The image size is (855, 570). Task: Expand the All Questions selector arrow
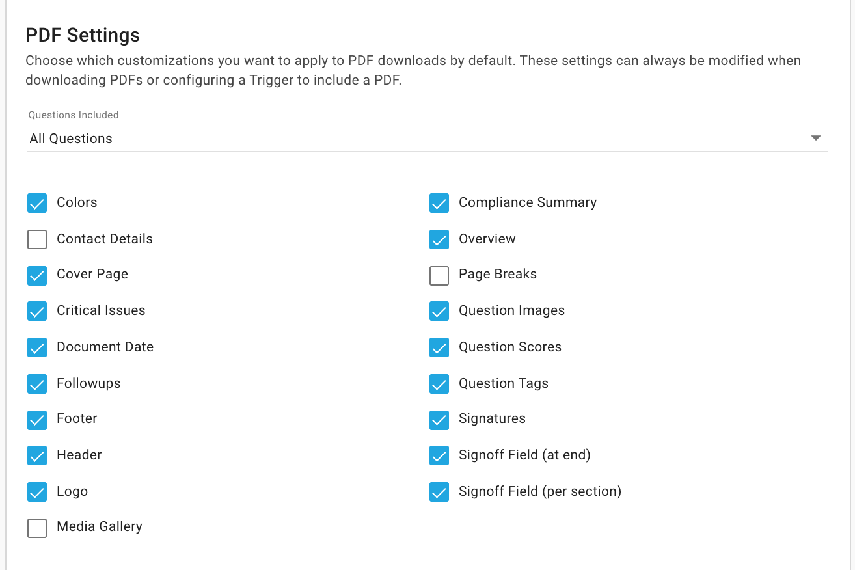pyautogui.click(x=815, y=138)
